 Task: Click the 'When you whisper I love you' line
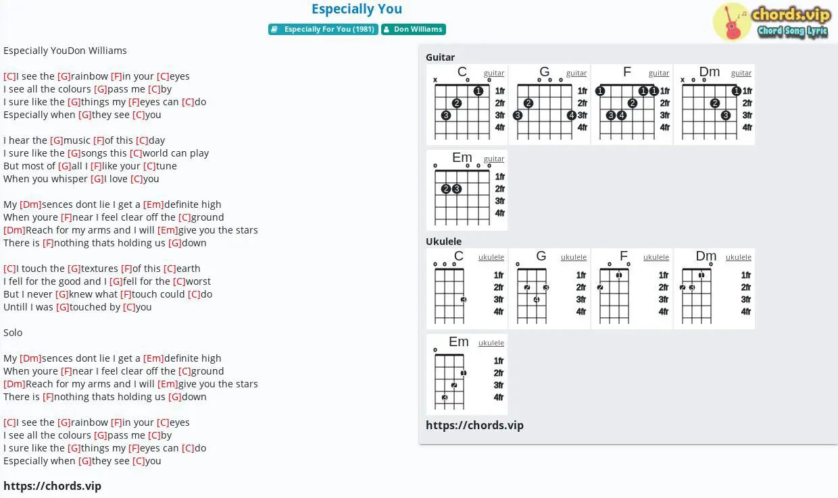pyautogui.click(x=81, y=179)
